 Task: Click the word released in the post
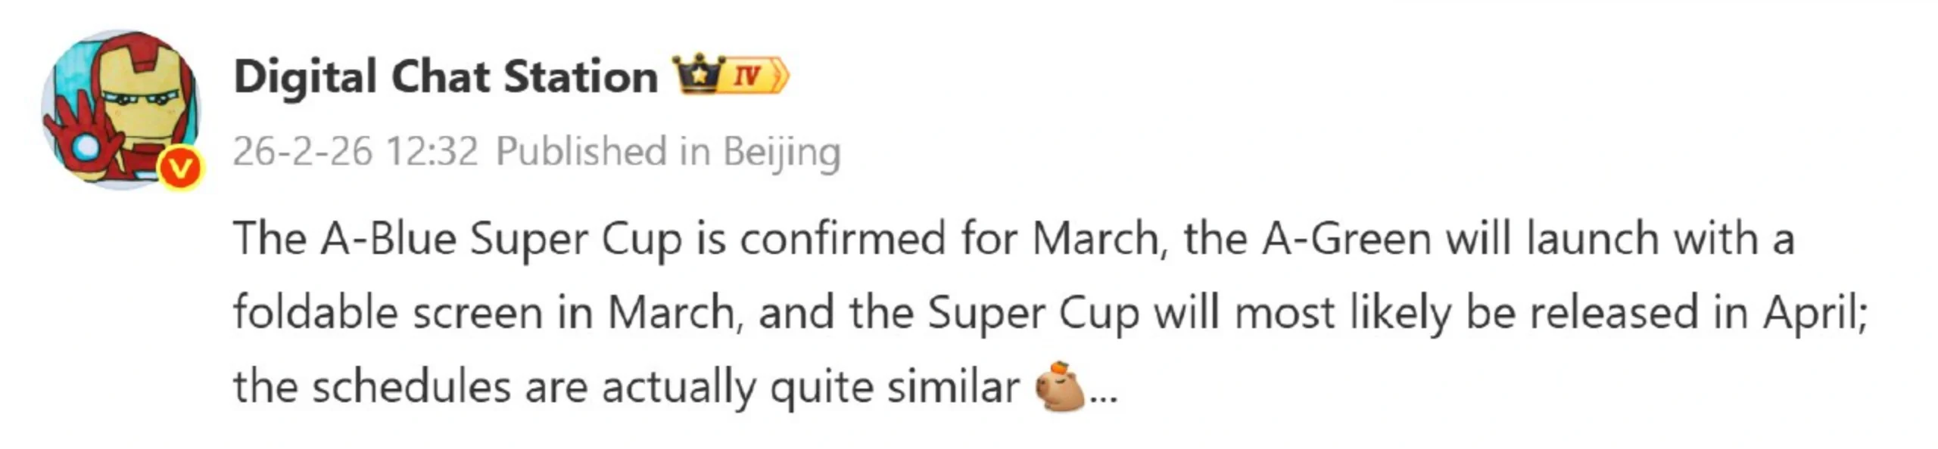1613,313
